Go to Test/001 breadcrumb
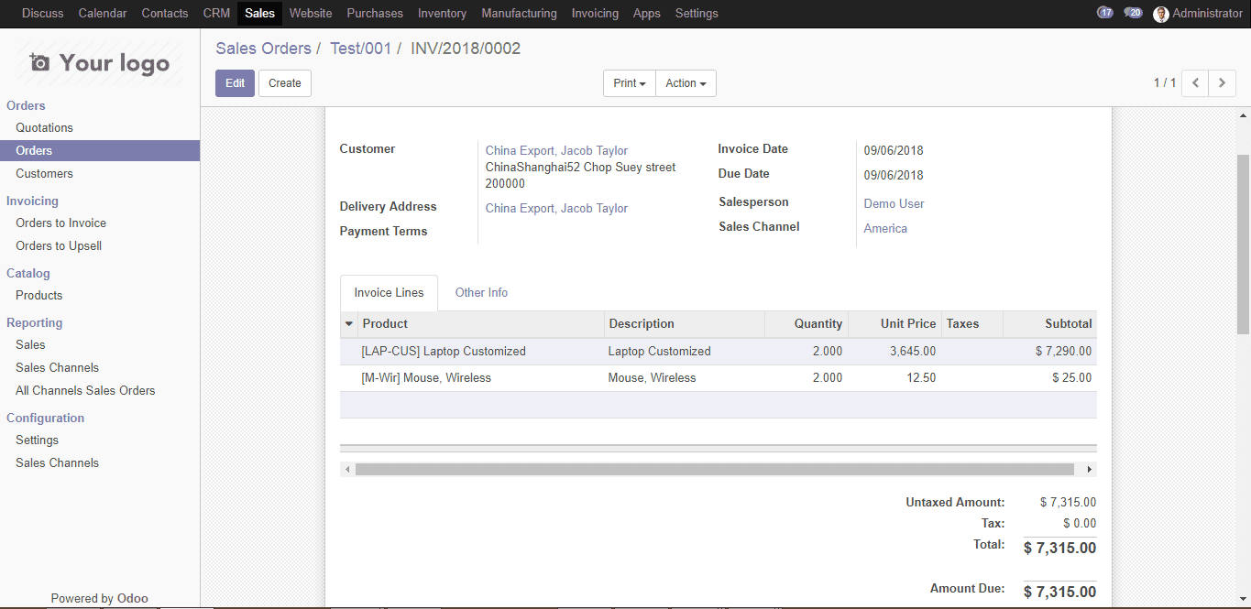The image size is (1251, 609). tap(360, 49)
